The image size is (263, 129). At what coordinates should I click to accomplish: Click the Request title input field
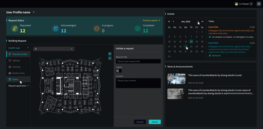(x=138, y=61)
